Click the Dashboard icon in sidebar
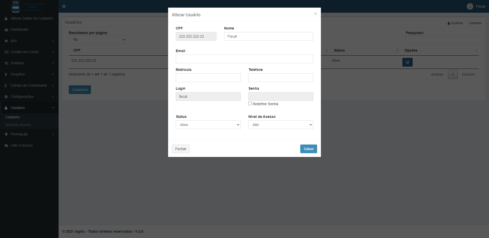The image size is (489, 238). [x=6, y=30]
